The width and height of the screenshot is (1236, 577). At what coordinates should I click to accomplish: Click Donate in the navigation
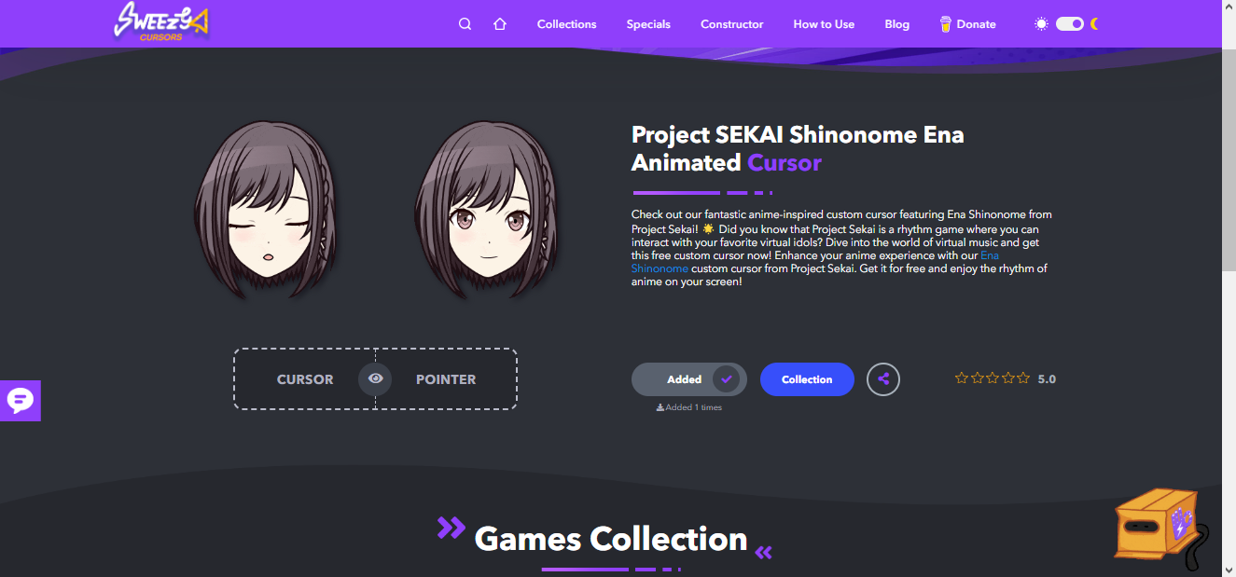pos(968,24)
